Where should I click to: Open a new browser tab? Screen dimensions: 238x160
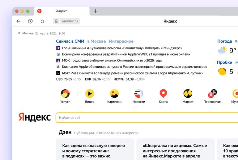coord(96,11)
